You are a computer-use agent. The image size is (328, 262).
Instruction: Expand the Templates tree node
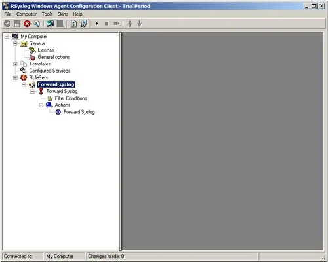(x=15, y=64)
